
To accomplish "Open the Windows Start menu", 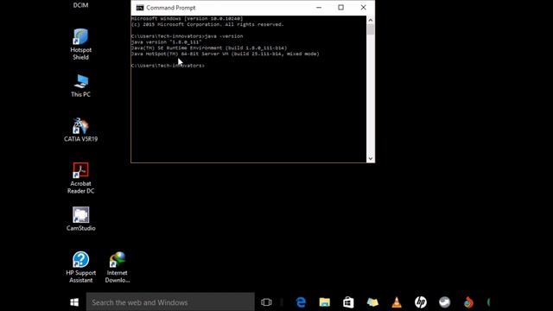I will (x=74, y=302).
